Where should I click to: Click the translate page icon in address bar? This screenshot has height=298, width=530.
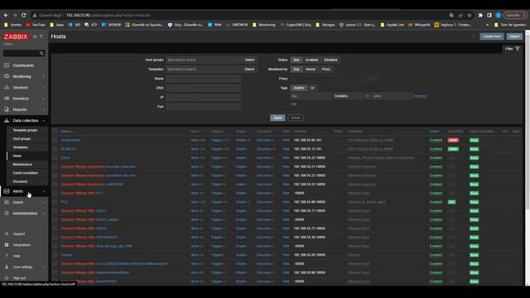click(x=451, y=15)
